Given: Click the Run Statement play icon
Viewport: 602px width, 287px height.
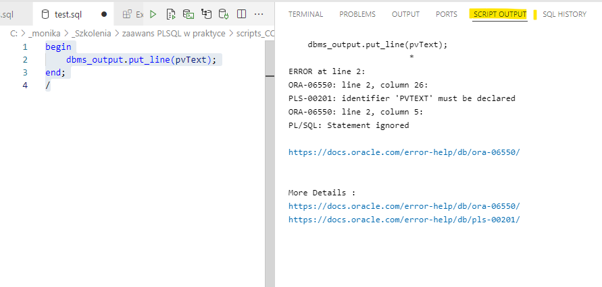Looking at the screenshot, I should click(153, 14).
